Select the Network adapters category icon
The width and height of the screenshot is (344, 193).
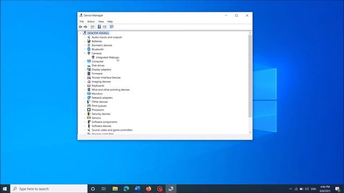(x=89, y=98)
